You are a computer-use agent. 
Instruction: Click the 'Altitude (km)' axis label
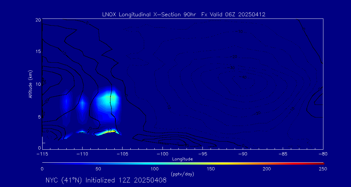coord(30,84)
